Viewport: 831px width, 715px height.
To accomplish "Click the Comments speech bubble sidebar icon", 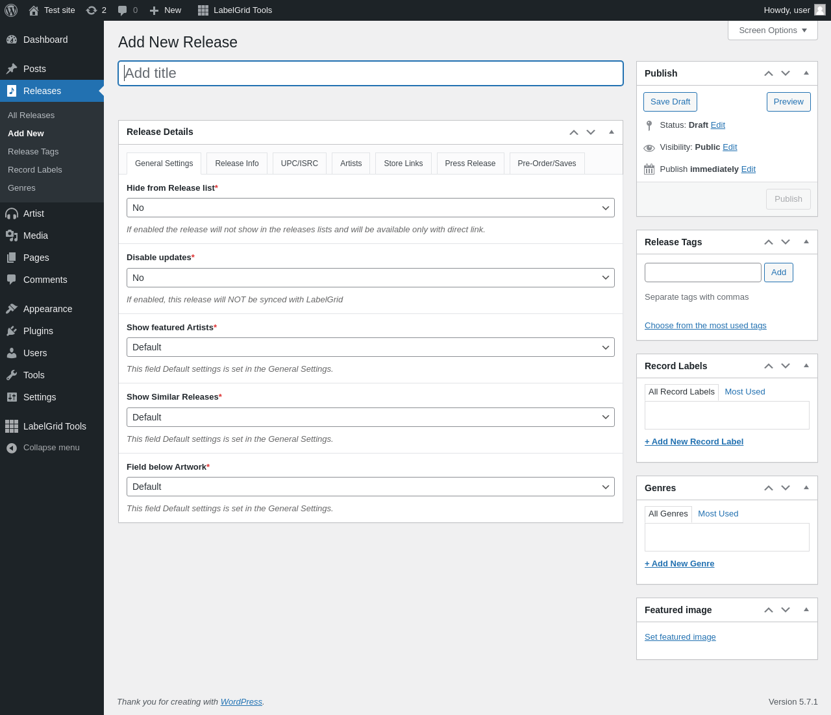I will (12, 280).
